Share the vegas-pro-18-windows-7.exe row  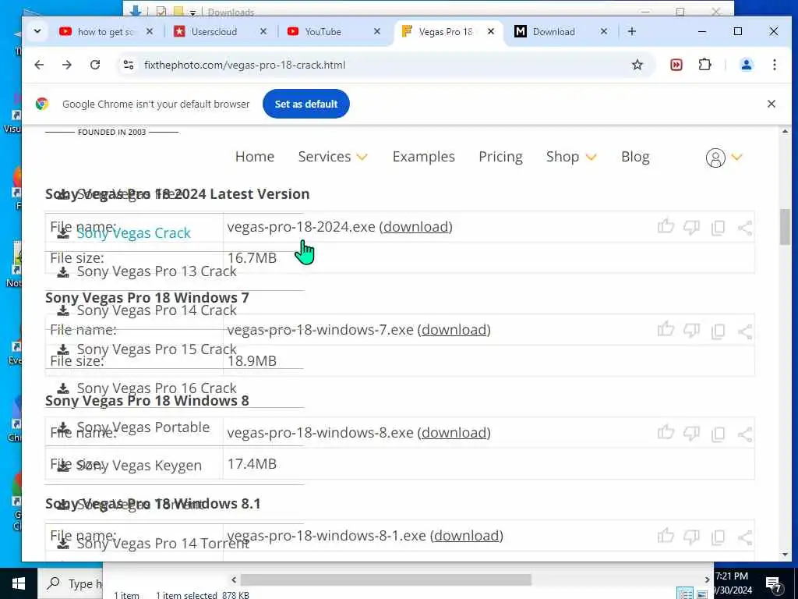744,331
